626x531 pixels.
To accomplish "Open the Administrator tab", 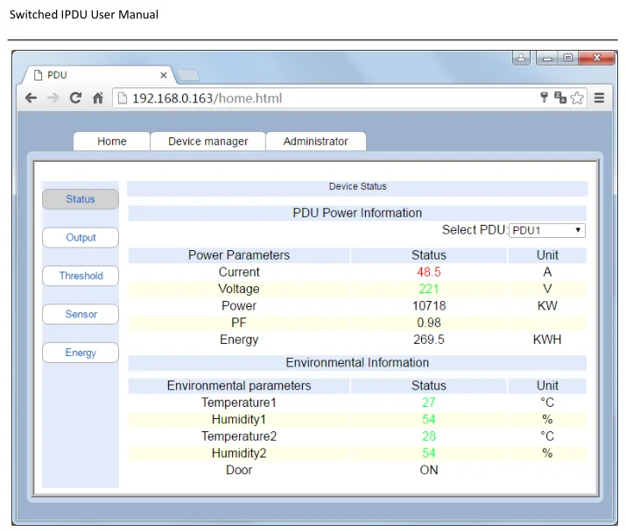I will point(315,141).
